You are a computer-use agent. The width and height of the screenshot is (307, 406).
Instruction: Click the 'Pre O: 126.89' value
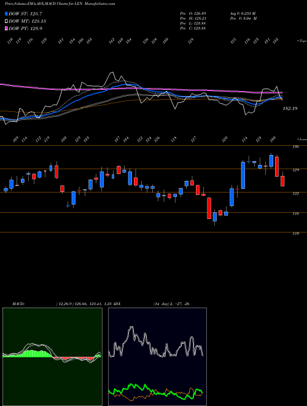[x=193, y=13]
